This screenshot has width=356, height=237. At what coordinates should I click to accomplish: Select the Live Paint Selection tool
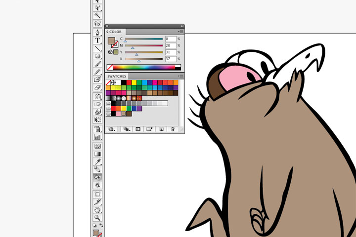click(x=97, y=185)
